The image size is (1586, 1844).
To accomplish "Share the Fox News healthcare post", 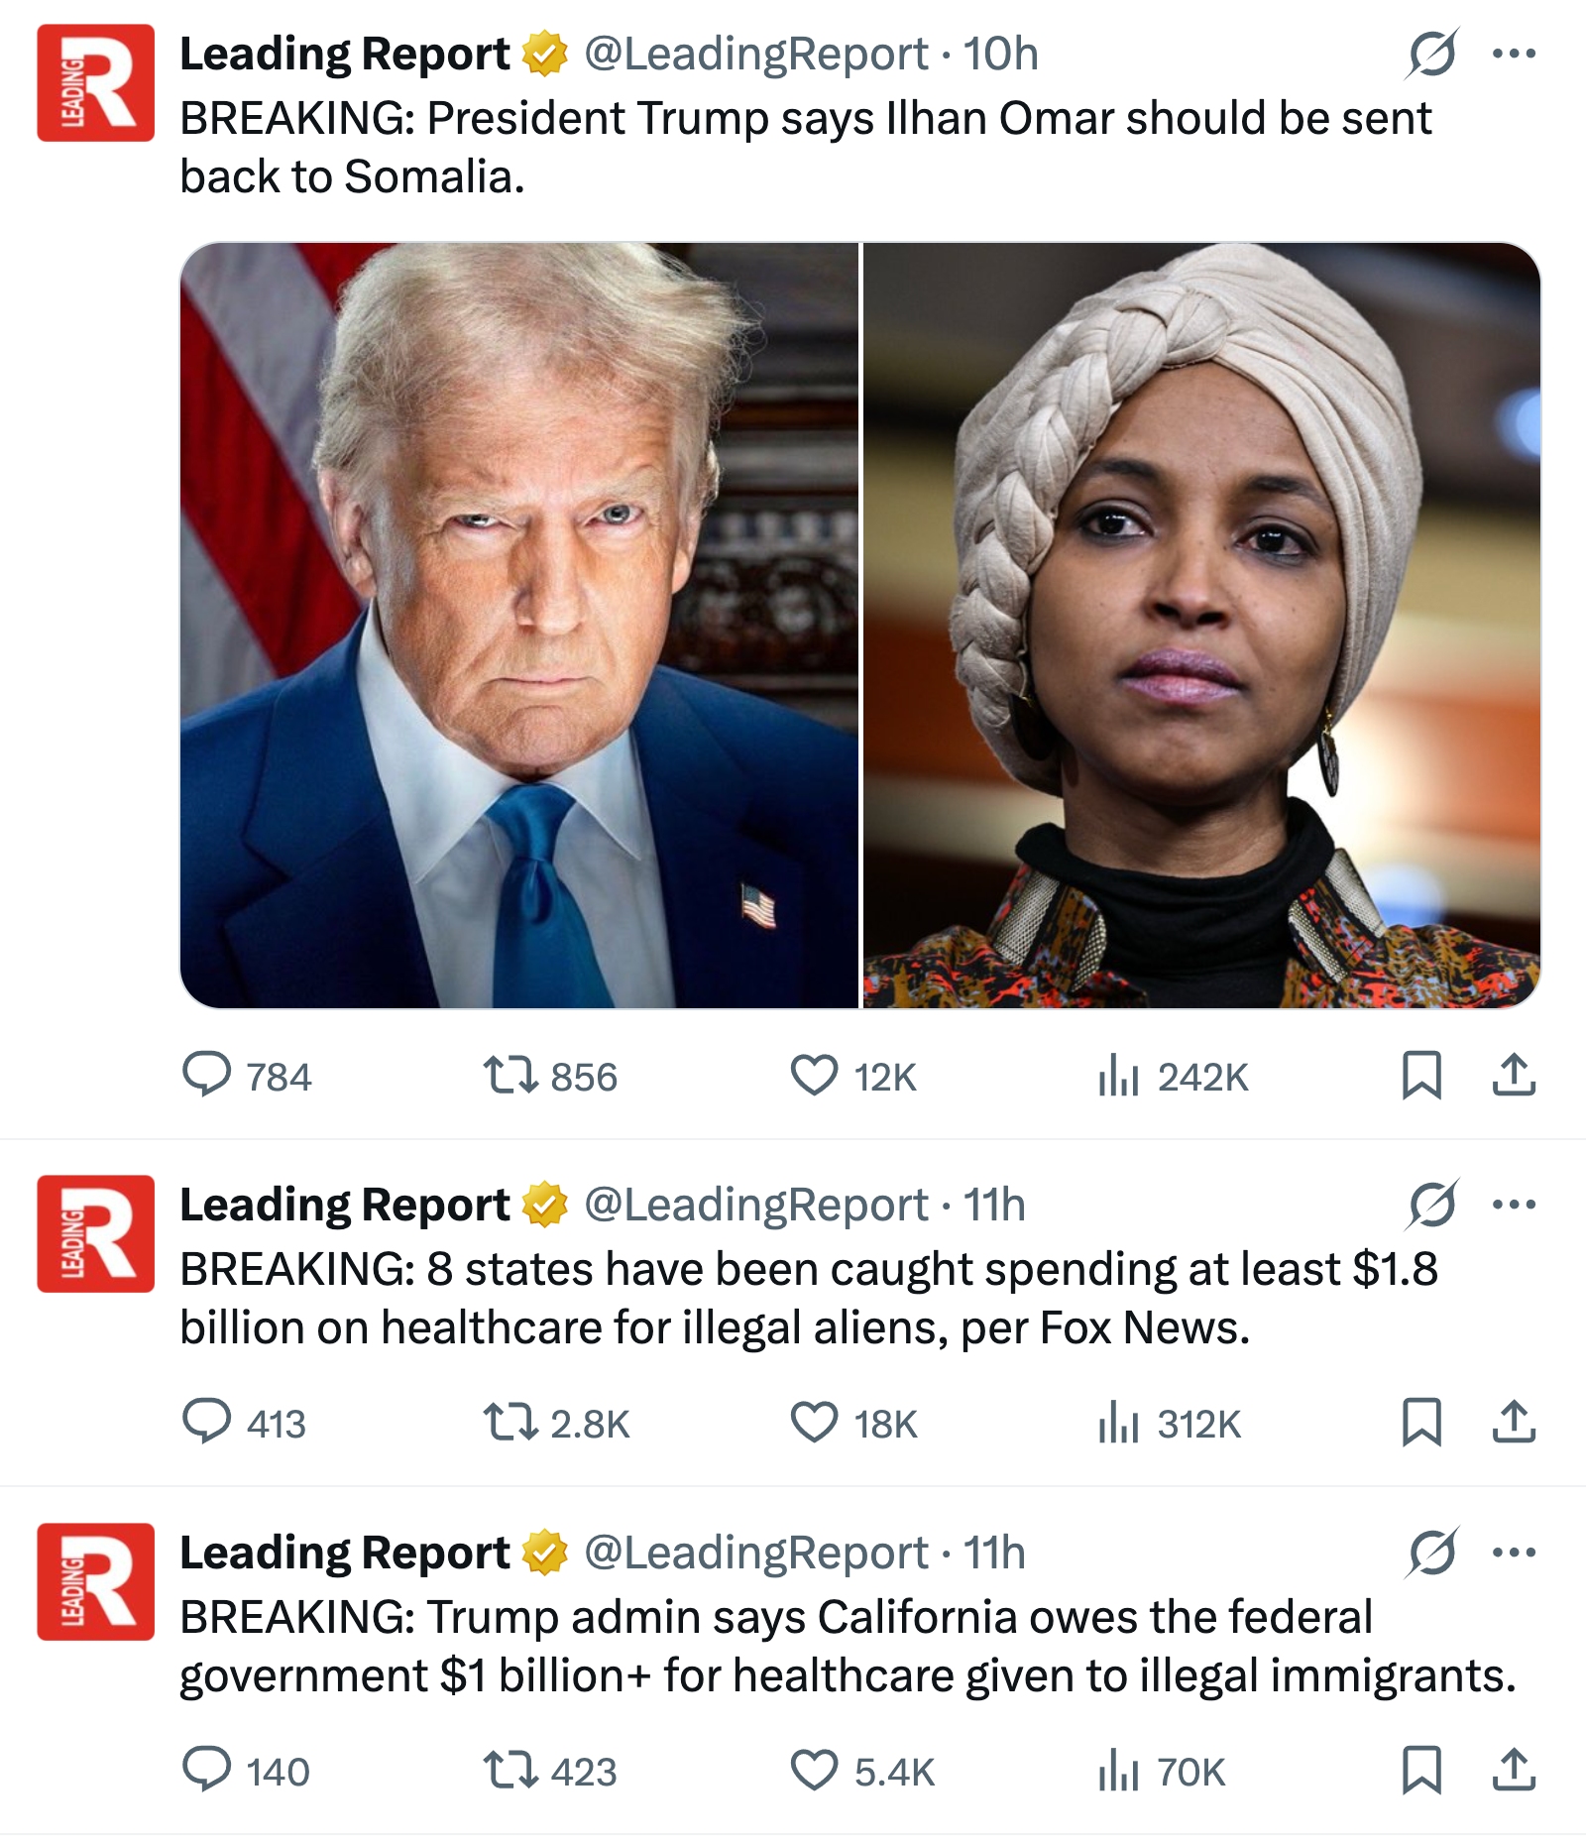I will click(x=1514, y=1422).
